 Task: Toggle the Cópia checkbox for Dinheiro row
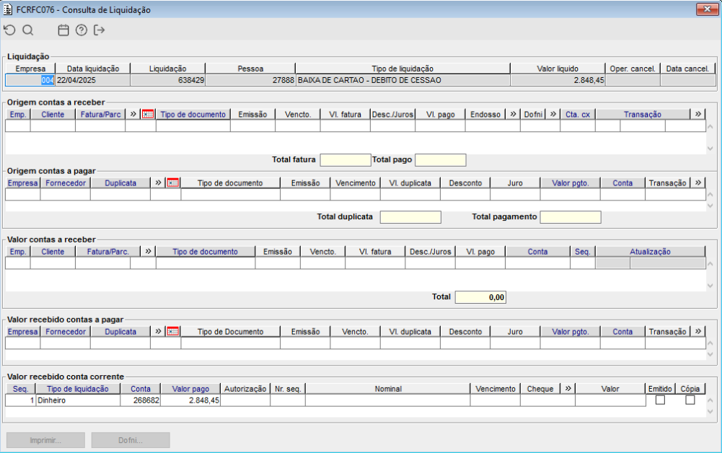coord(690,400)
